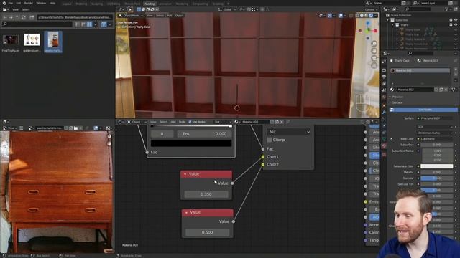The width and height of the screenshot is (460, 258).
Task: Open the viewport Options dropdown
Action: (371, 9)
